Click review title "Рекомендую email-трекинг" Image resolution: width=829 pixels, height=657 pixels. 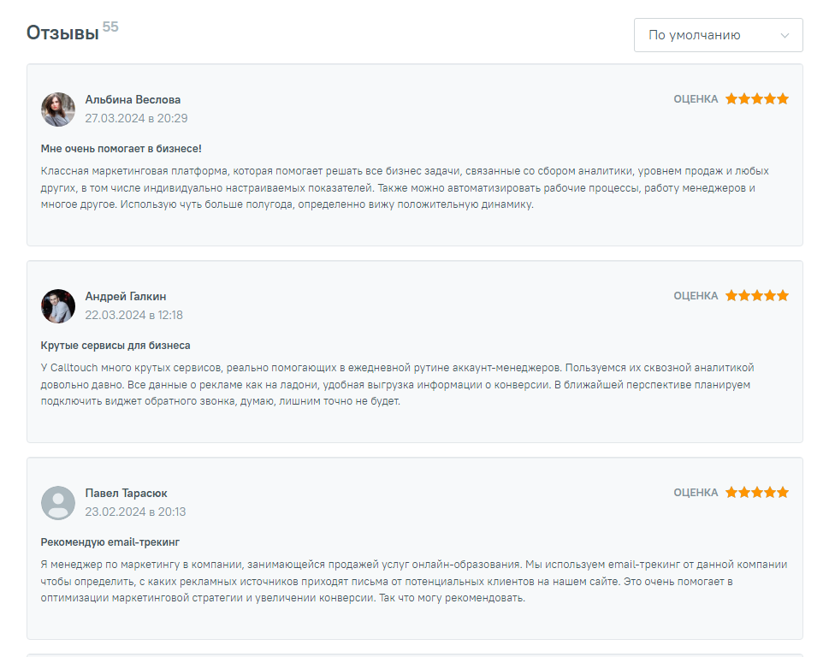[x=110, y=542]
